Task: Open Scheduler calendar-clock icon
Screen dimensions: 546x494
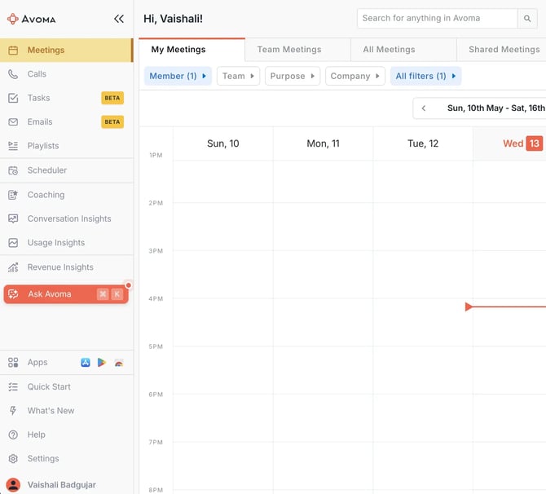Action: 13,170
